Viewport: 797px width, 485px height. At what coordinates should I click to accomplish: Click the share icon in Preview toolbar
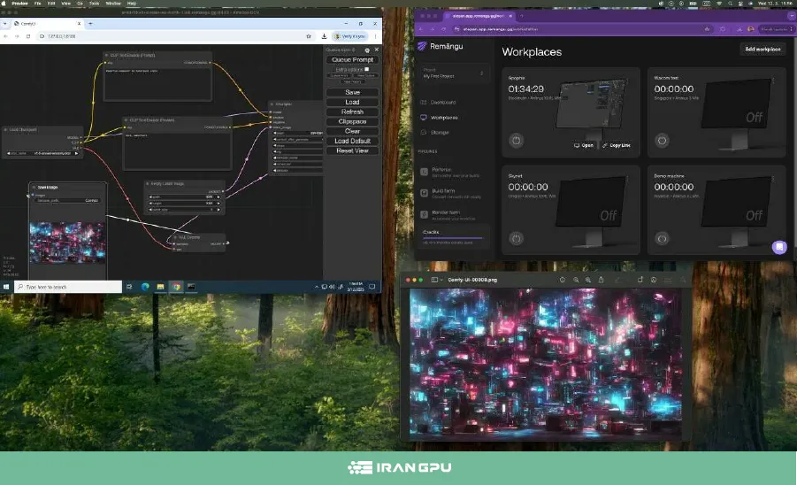point(602,280)
